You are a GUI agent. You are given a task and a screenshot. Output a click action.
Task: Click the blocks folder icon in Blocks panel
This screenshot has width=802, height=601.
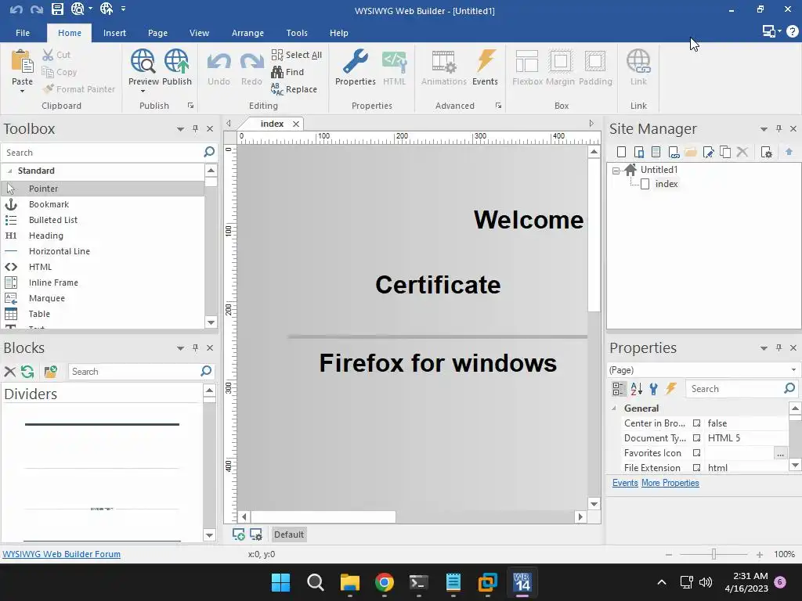51,372
